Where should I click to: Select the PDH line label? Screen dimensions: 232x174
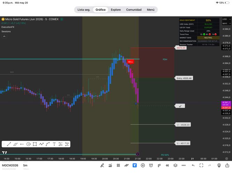pyautogui.click(x=165, y=60)
